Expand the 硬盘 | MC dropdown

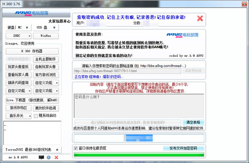pos(18,28)
